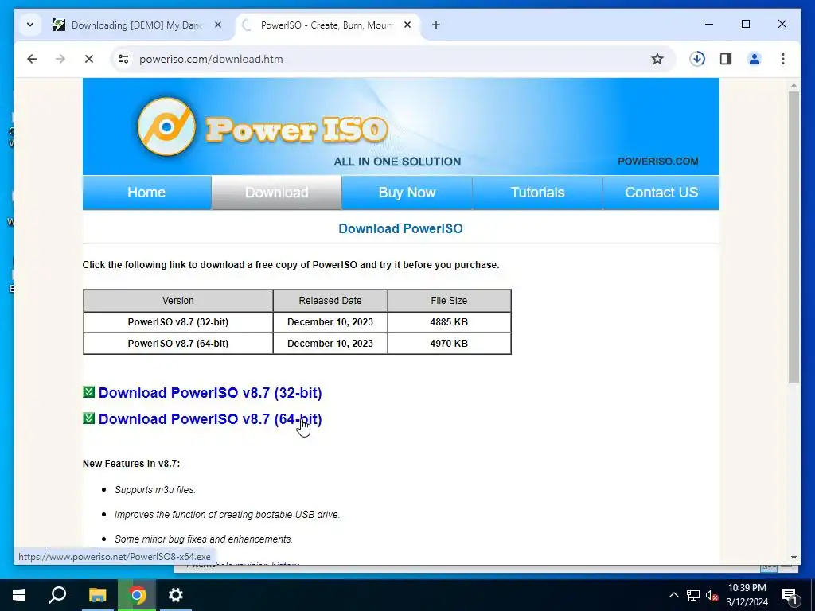Click Download PowerISO v8.7 (64-bit) link

pos(210,419)
